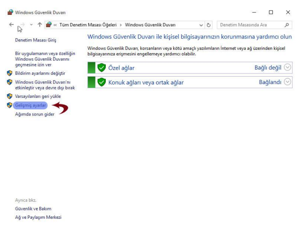The height and width of the screenshot is (229, 308).
Task: Maximize the Windows Güvenlik Duvarı window
Action: (x=271, y=12)
